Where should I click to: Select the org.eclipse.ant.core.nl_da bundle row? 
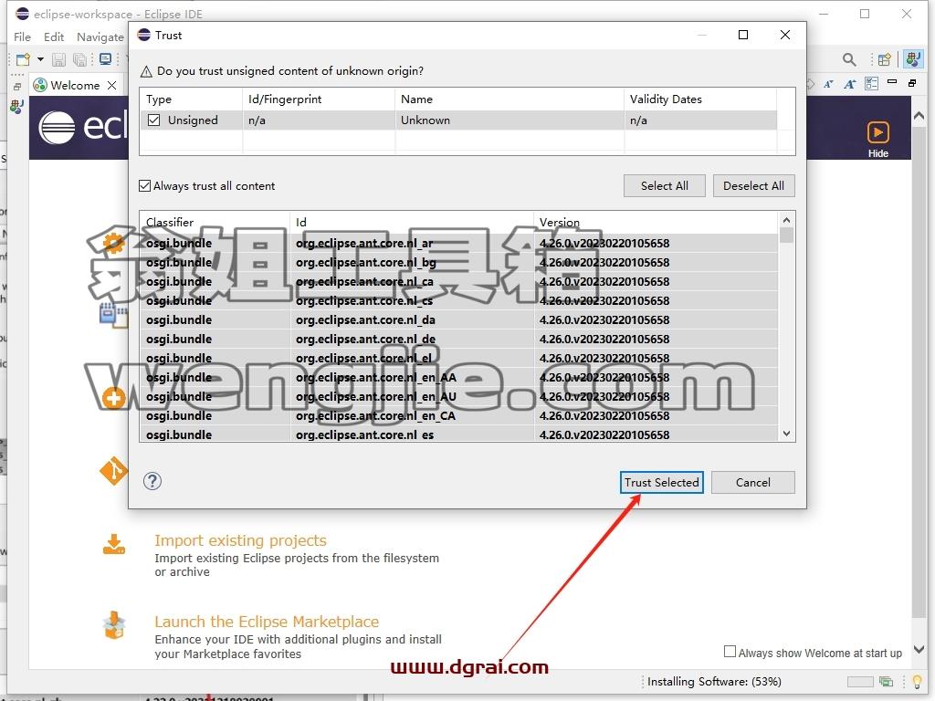coord(458,320)
